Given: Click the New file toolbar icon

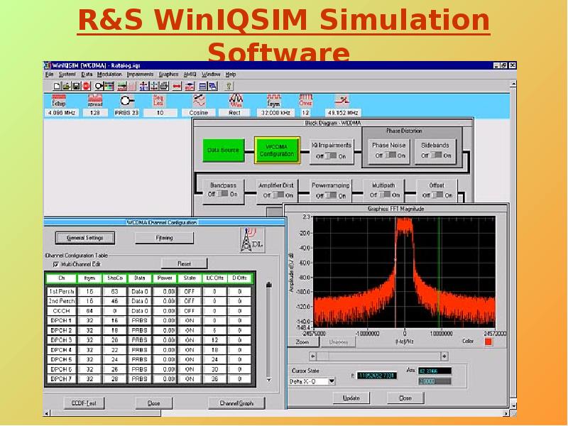Looking at the screenshot, I should tap(58, 86).
